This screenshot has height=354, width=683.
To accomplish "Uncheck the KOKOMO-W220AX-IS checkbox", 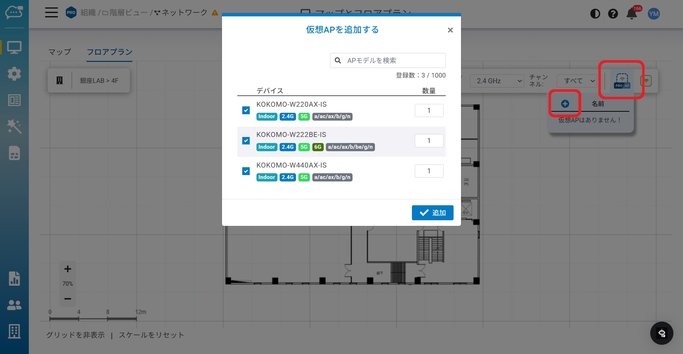I will [246, 110].
